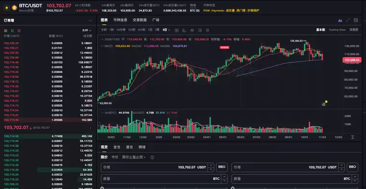
Task: Click the 103,714.45 bid row in order book
Action: 48,136
